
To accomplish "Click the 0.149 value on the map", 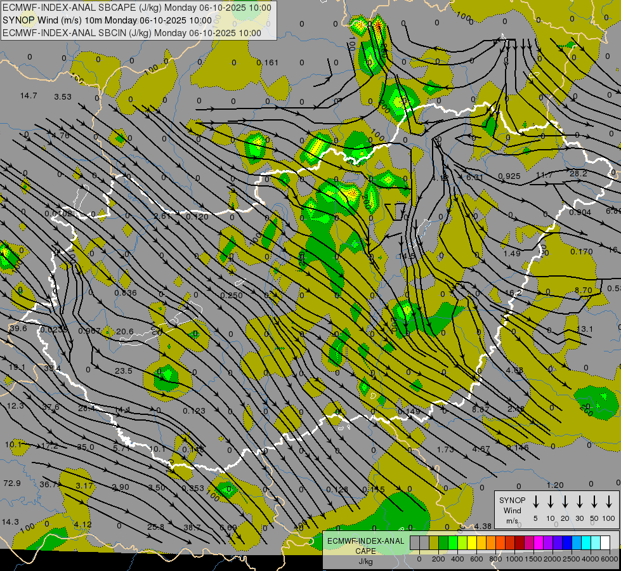I will coord(409,412).
